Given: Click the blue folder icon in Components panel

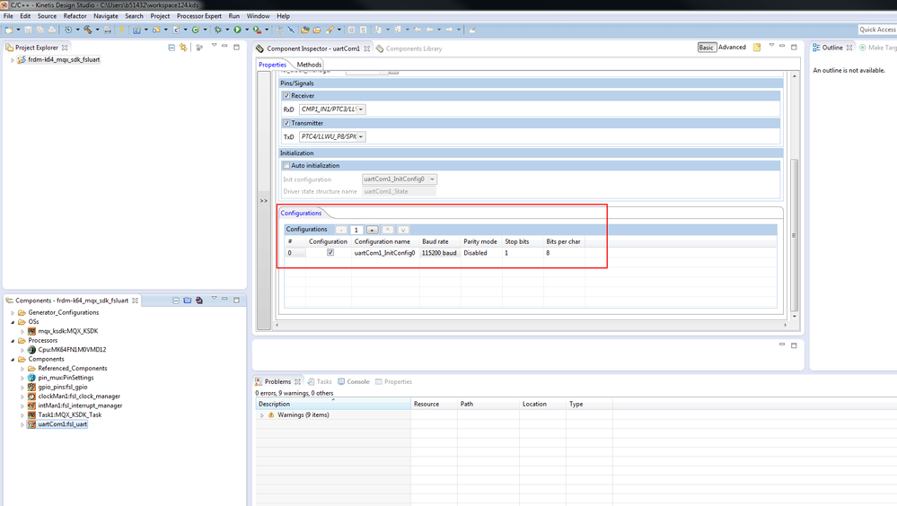Looking at the screenshot, I should tap(188, 301).
